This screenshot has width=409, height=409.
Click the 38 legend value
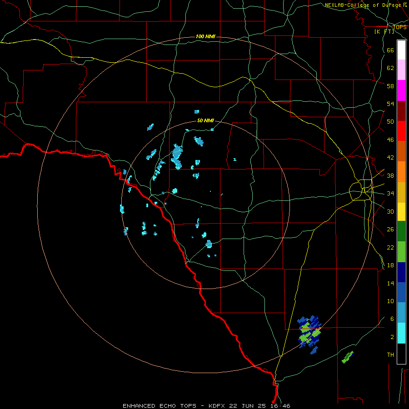coord(390,175)
